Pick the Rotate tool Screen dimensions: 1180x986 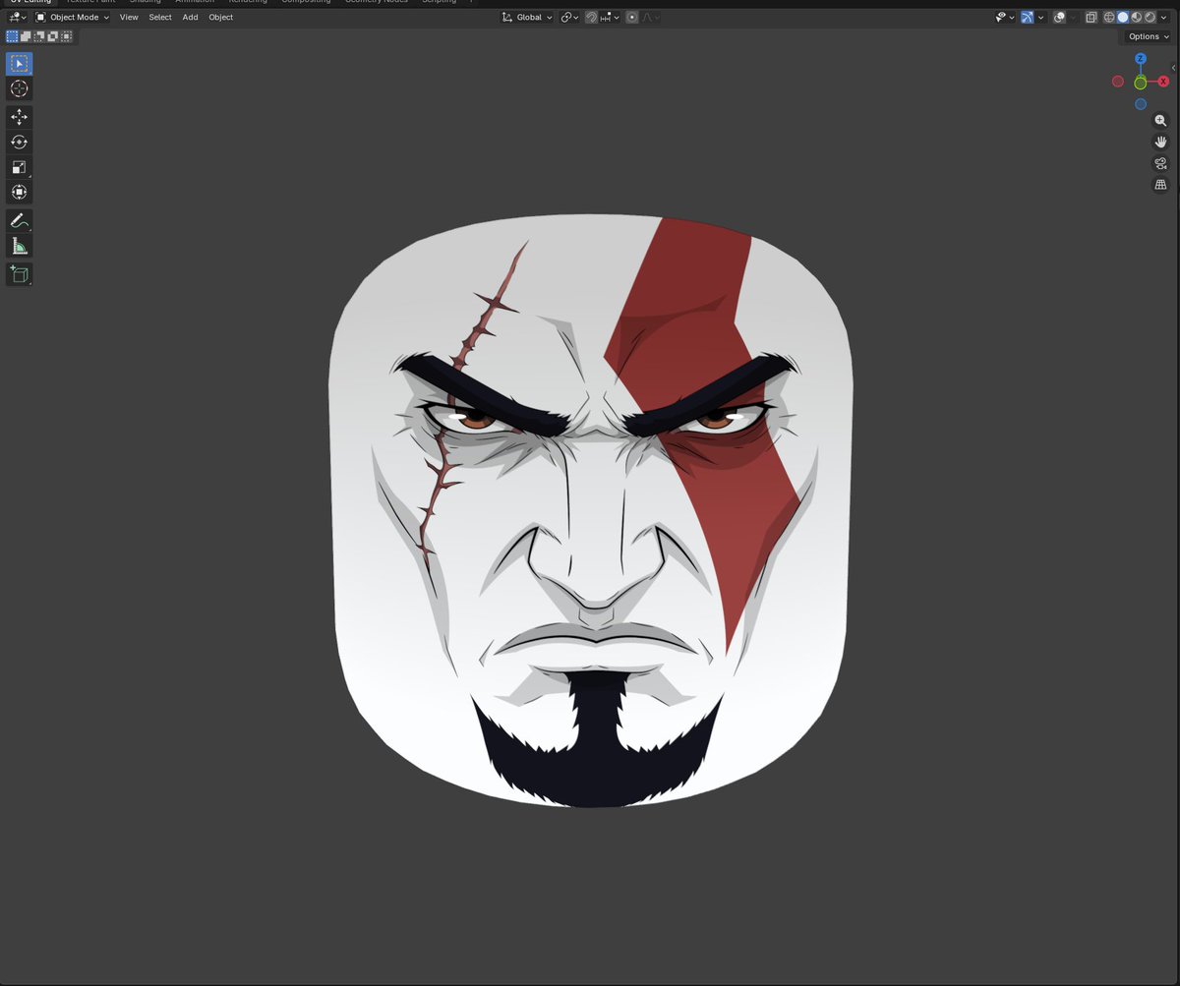[19, 142]
